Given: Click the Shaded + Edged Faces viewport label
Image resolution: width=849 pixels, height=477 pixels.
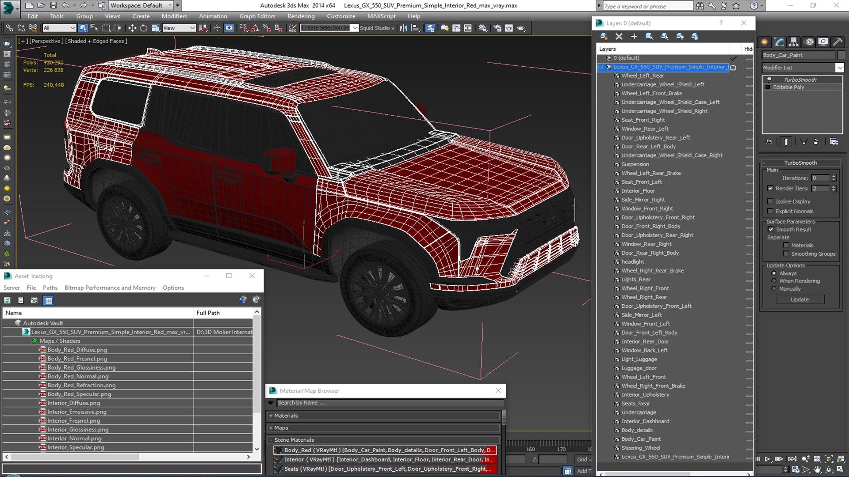Looking at the screenshot, I should 97,41.
